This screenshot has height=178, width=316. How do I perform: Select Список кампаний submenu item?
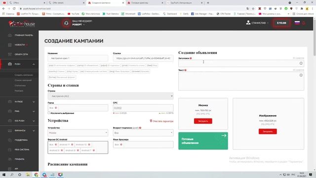[x=23, y=80]
